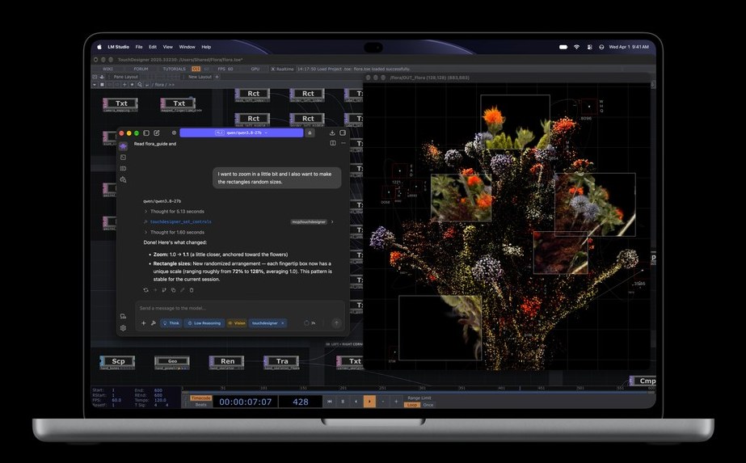Click the WIKI link in TouchDesigner top bar
The width and height of the screenshot is (746, 463).
pos(108,69)
